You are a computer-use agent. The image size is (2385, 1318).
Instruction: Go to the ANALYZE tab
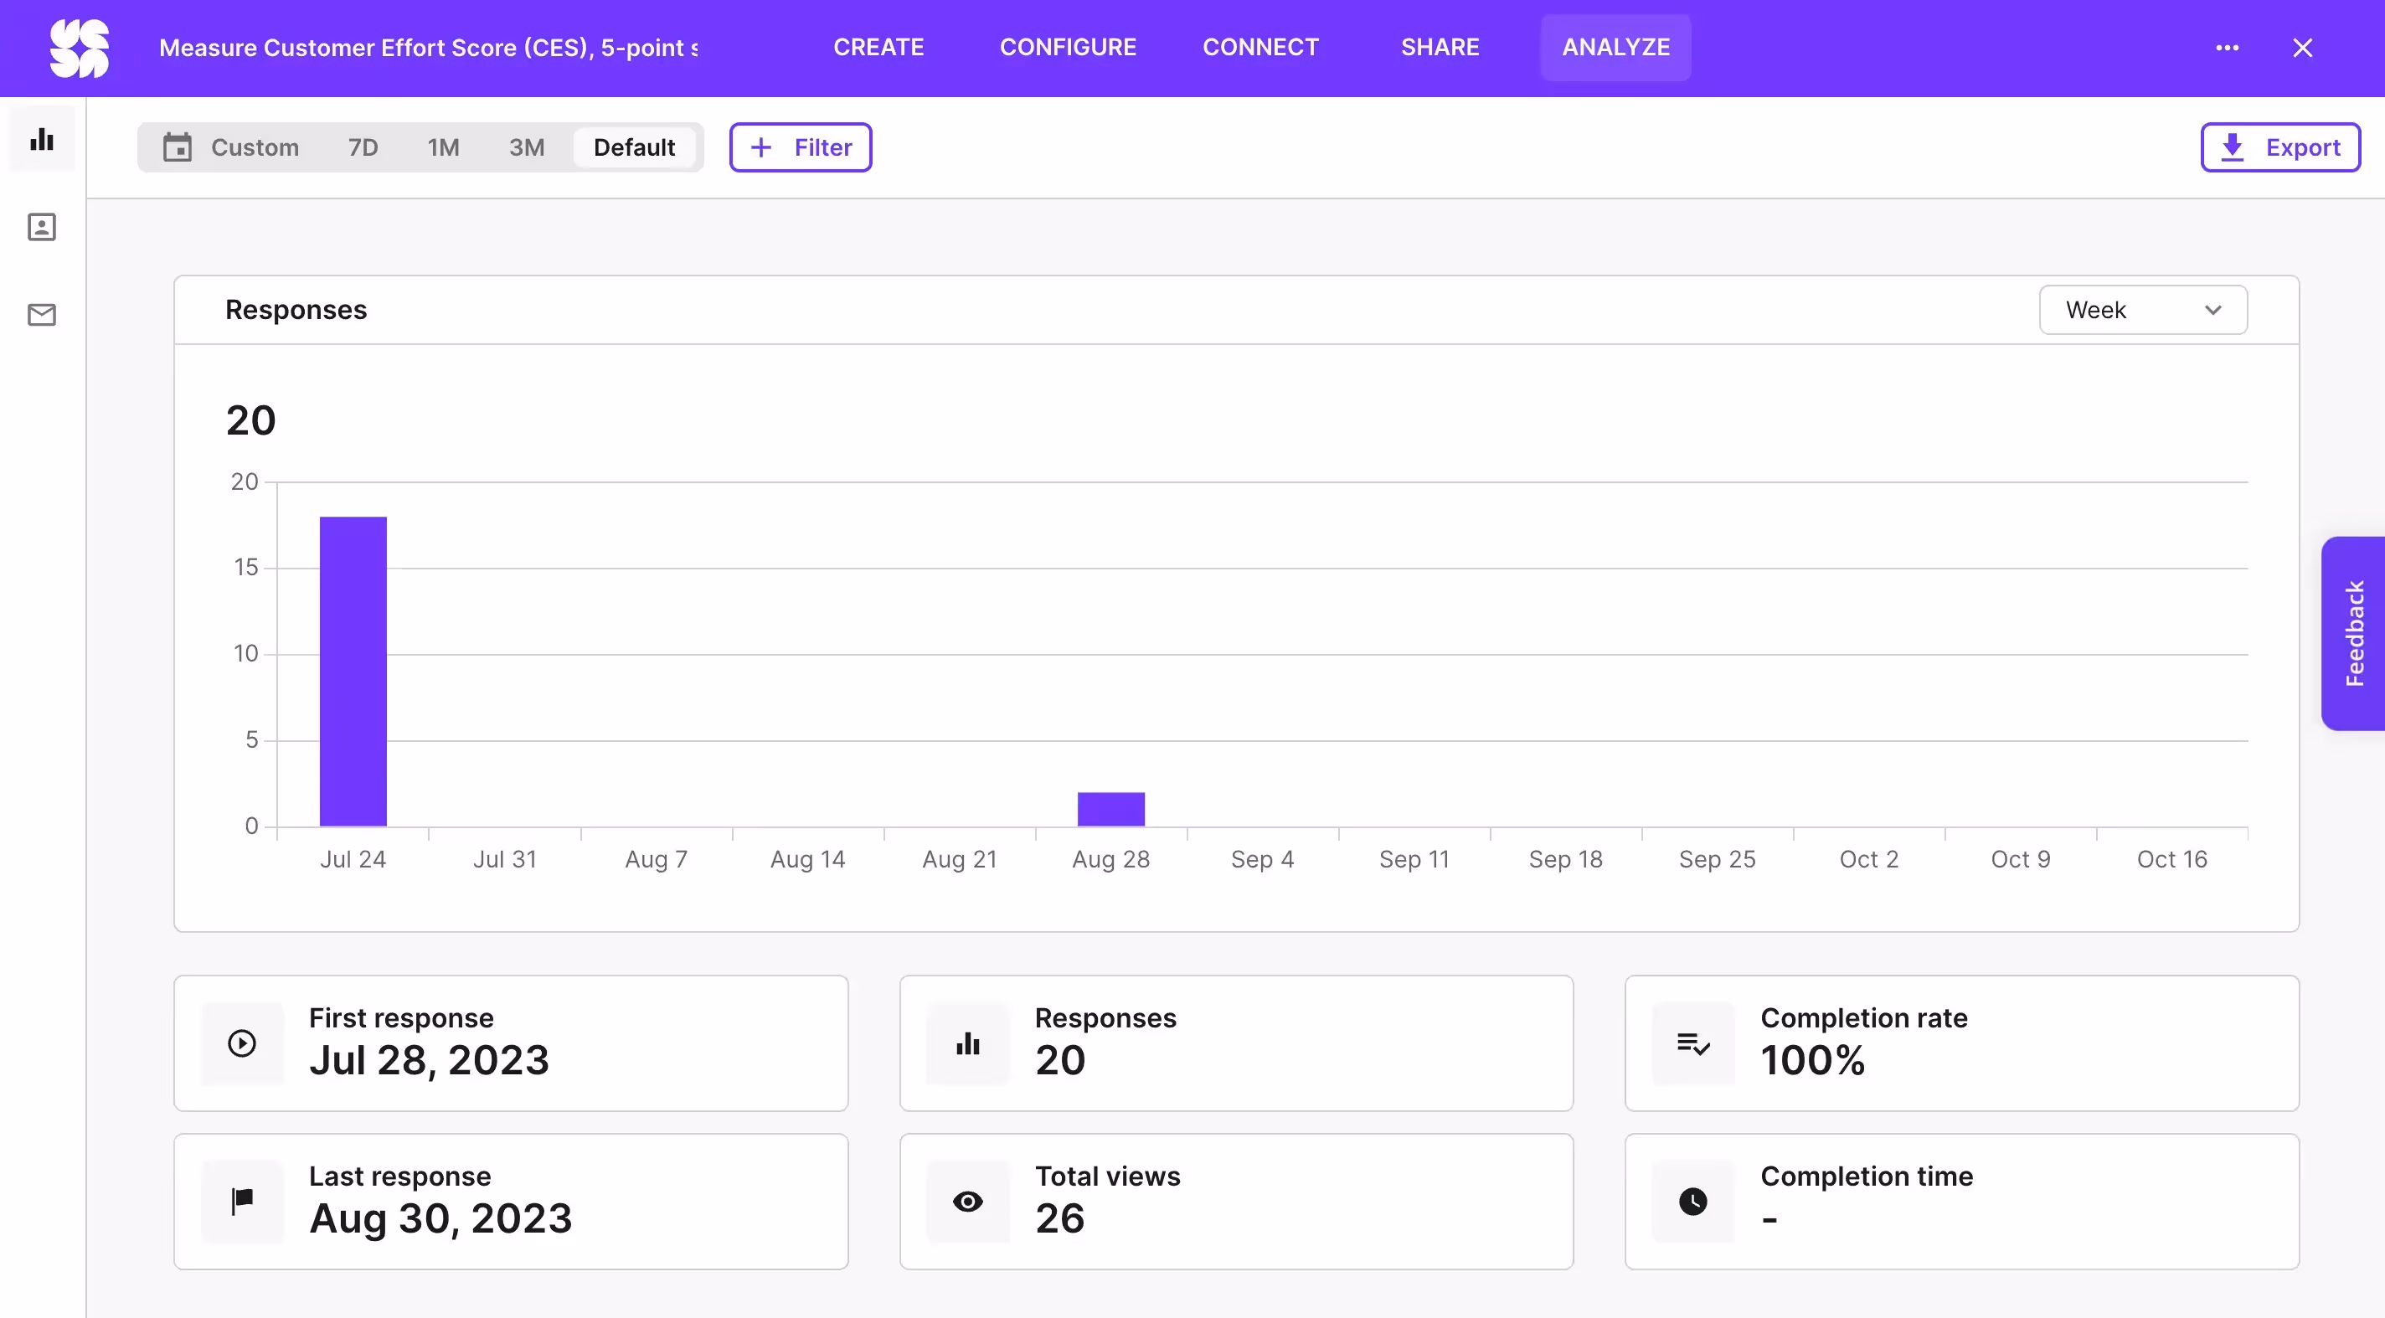(x=1615, y=47)
